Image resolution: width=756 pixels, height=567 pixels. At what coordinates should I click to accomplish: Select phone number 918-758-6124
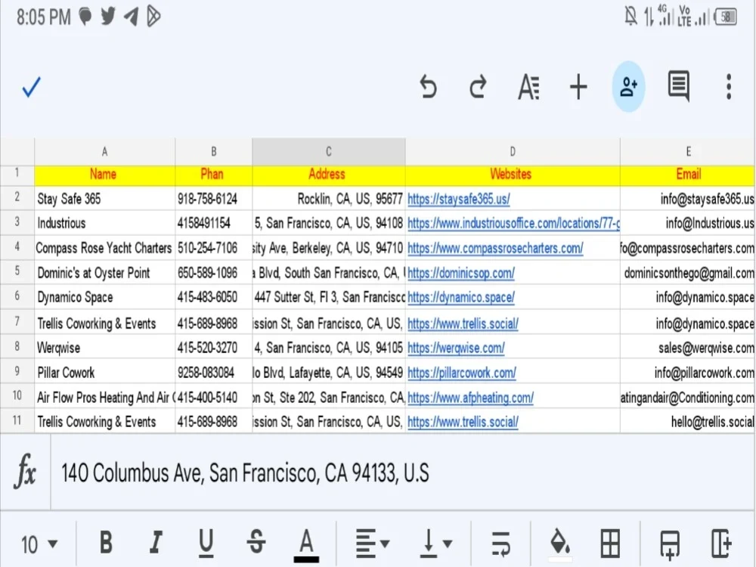(214, 199)
